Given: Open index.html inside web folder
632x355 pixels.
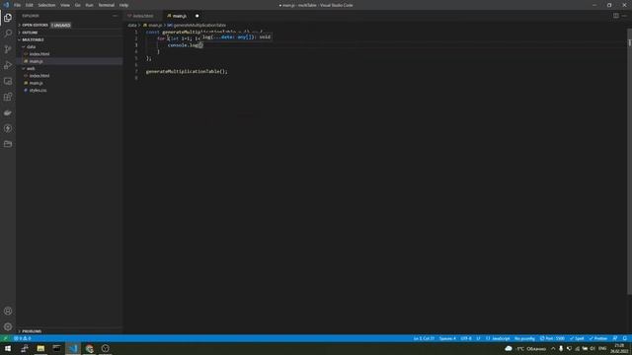Looking at the screenshot, I should 69,76.
